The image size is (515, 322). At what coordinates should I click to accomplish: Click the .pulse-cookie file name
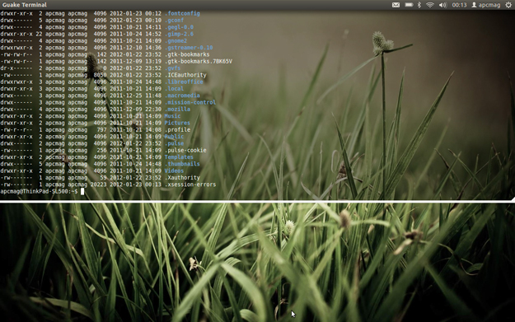point(185,150)
